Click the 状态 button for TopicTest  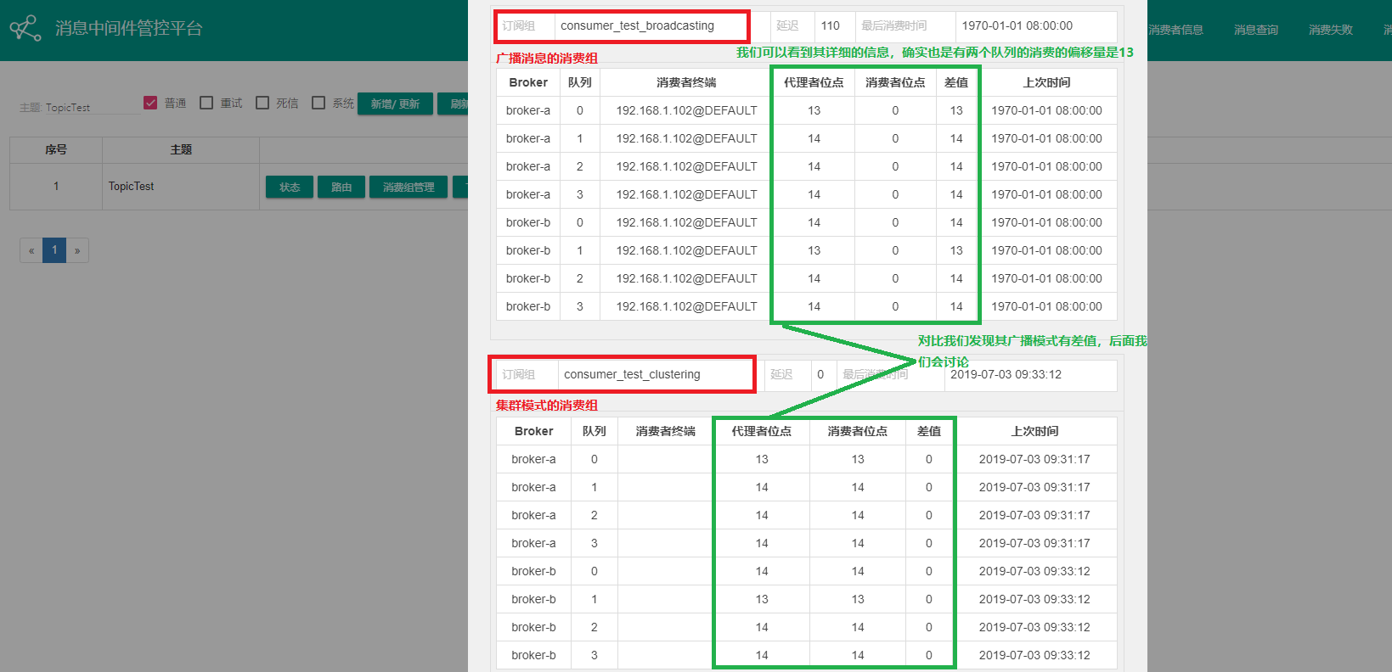click(290, 187)
